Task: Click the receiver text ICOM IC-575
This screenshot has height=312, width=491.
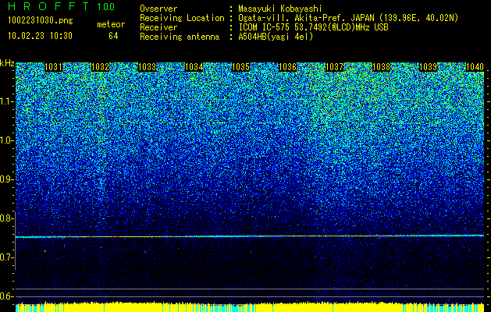Action: coord(265,27)
